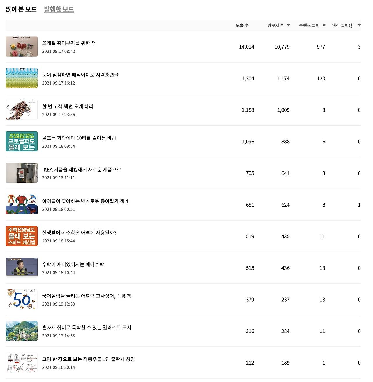This screenshot has width=373, height=382.
Task: Open 골프는 과학이다 10타를 줄이는 비법
Action: (x=79, y=138)
